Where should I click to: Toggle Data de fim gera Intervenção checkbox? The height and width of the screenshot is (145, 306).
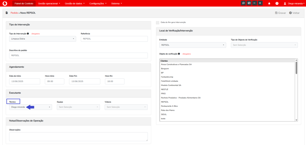(x=158, y=23)
